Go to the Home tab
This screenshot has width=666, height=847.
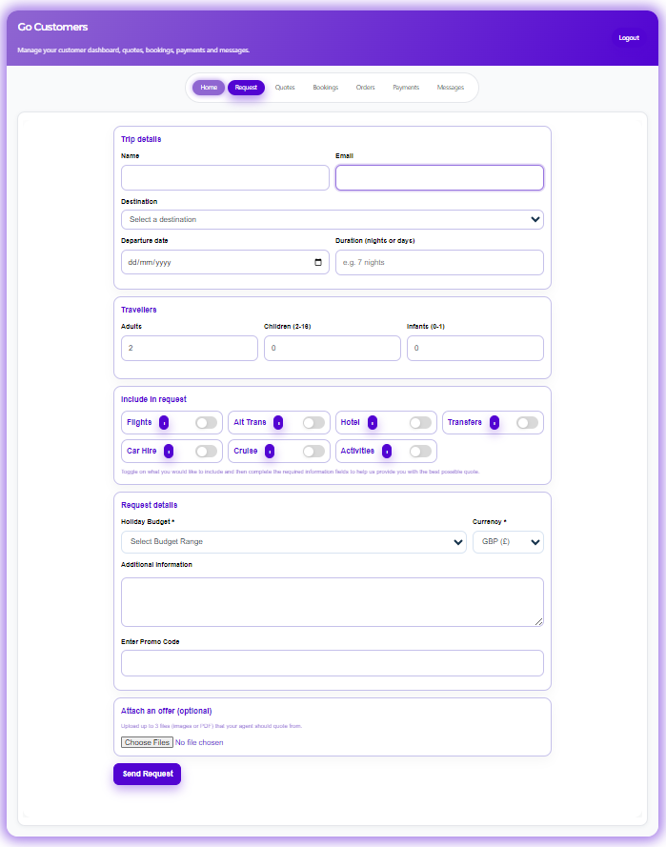(x=209, y=88)
